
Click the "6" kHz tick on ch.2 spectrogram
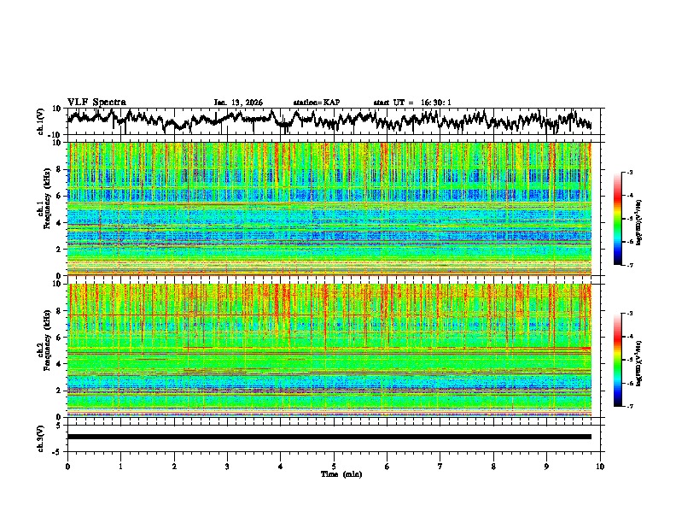(60, 338)
